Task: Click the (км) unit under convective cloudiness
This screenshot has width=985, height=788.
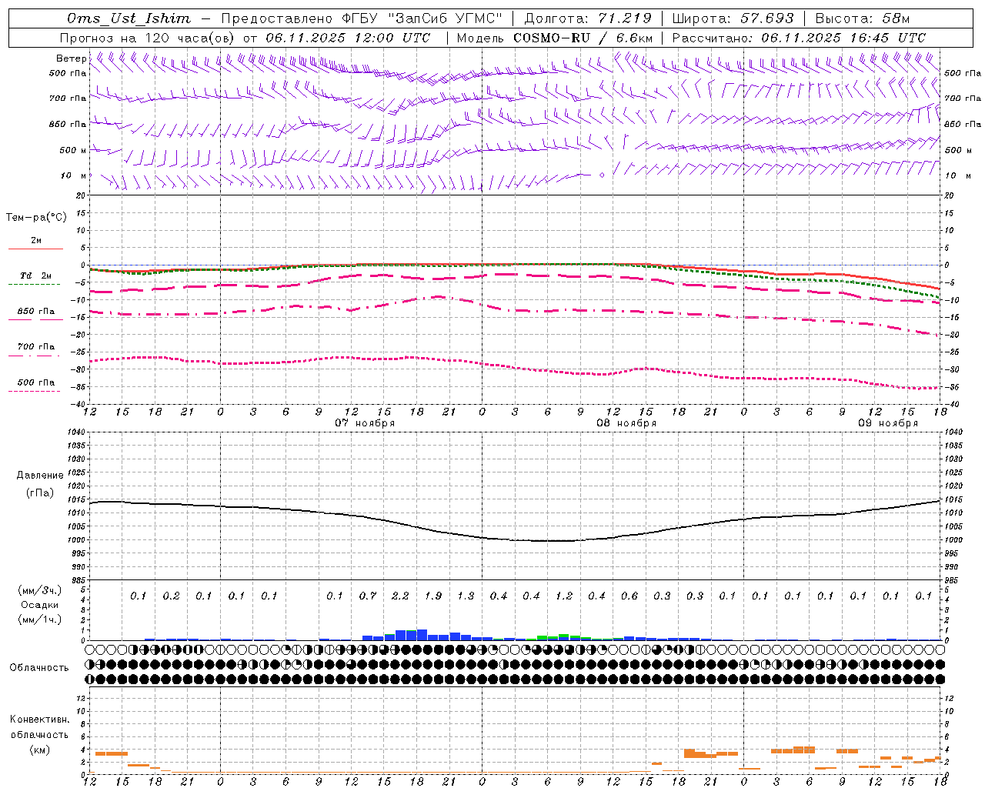Action: (39, 750)
